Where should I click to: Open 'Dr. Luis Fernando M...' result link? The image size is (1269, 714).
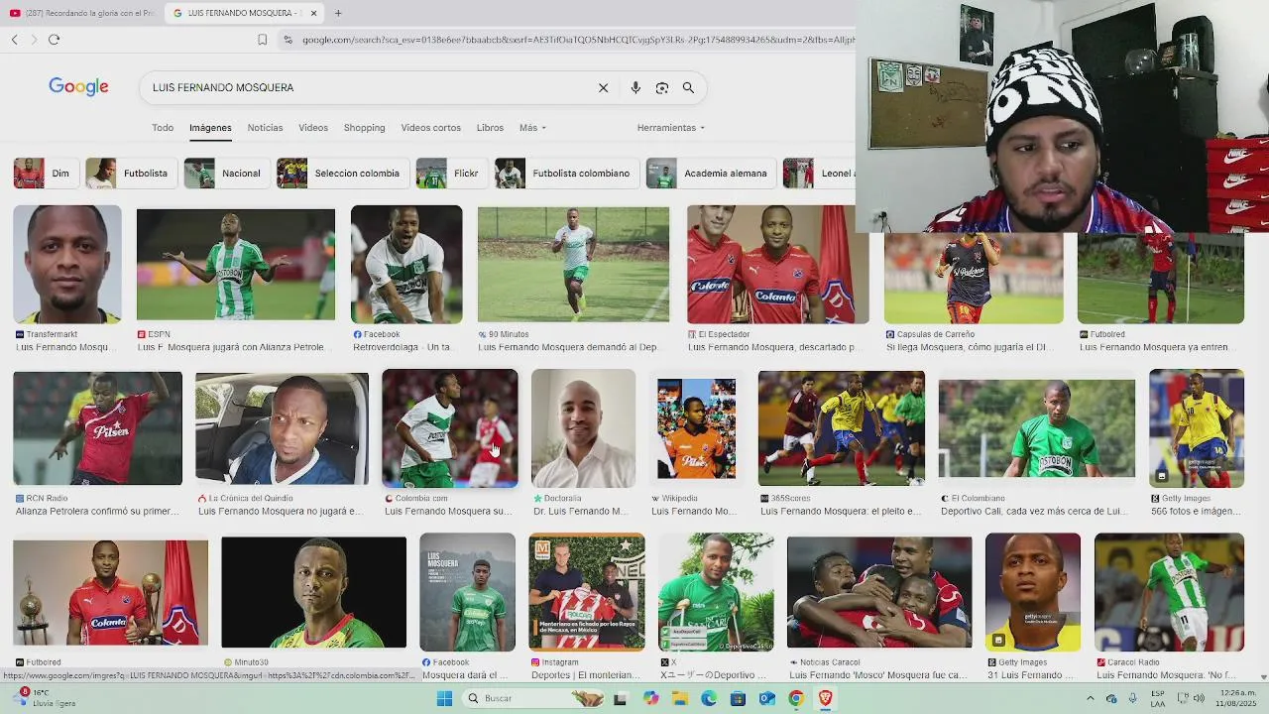click(581, 512)
